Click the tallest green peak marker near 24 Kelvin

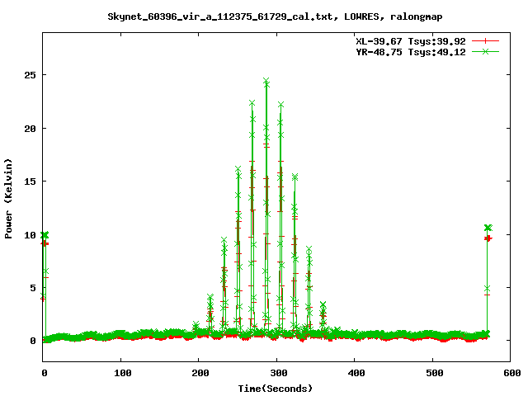click(x=266, y=81)
